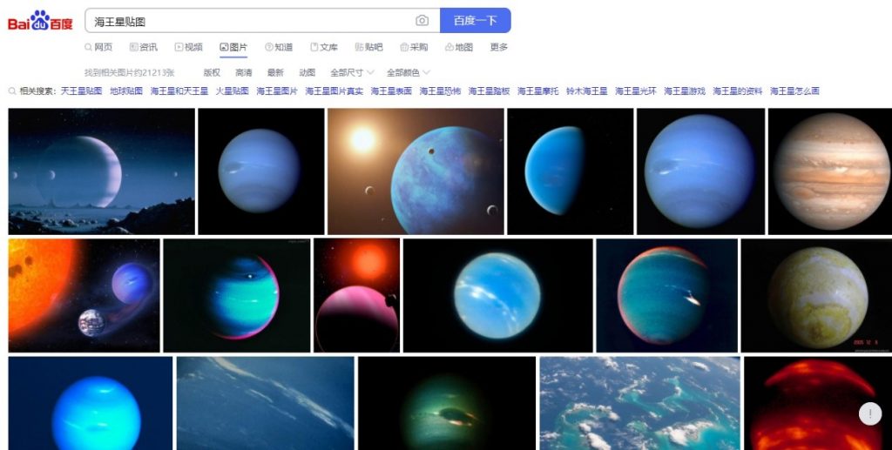
Task: Switch to the 网页 web results tab
Action: point(98,47)
